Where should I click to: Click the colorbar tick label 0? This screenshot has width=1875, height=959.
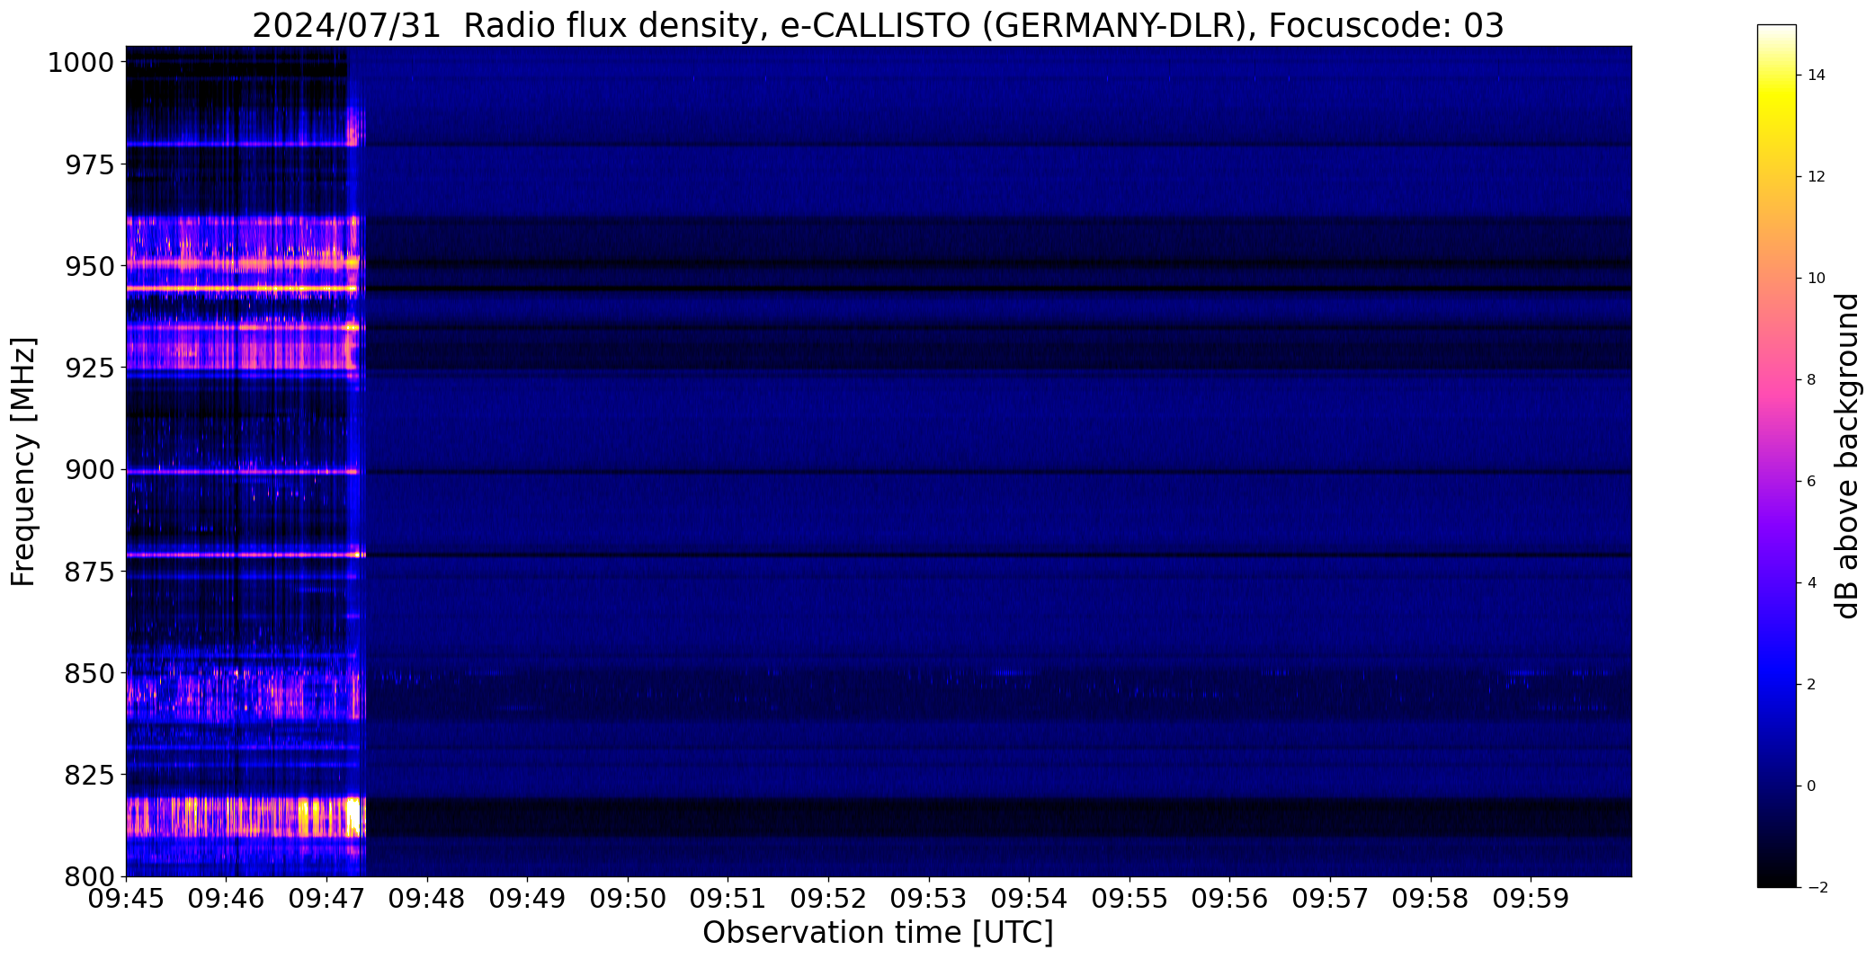click(1811, 786)
